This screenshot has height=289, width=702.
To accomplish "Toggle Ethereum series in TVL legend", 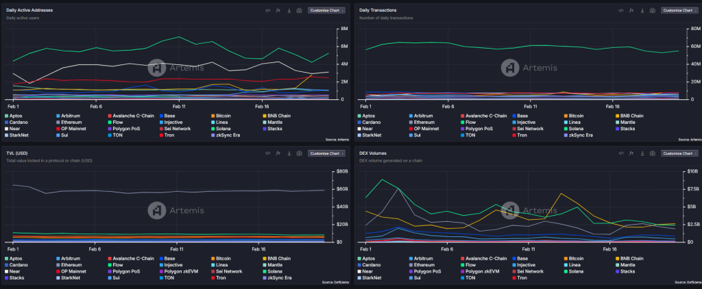I will 69,265.
